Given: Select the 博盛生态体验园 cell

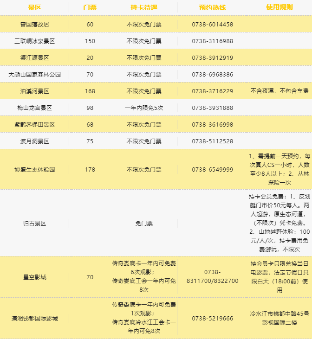Looking at the screenshot, I should coord(35,170).
